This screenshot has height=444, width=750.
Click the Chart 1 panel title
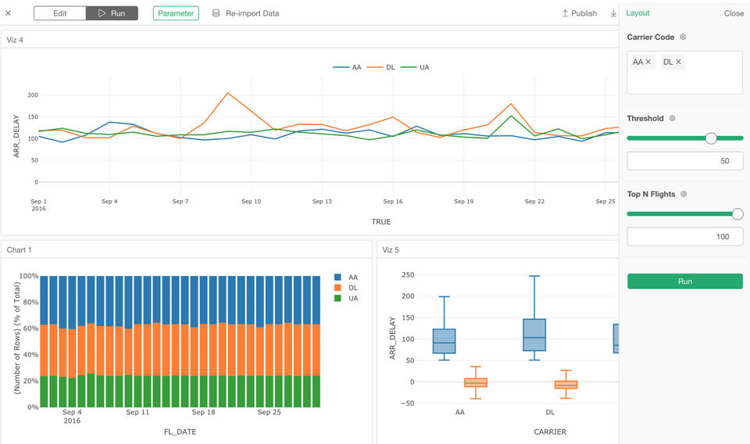(x=19, y=250)
